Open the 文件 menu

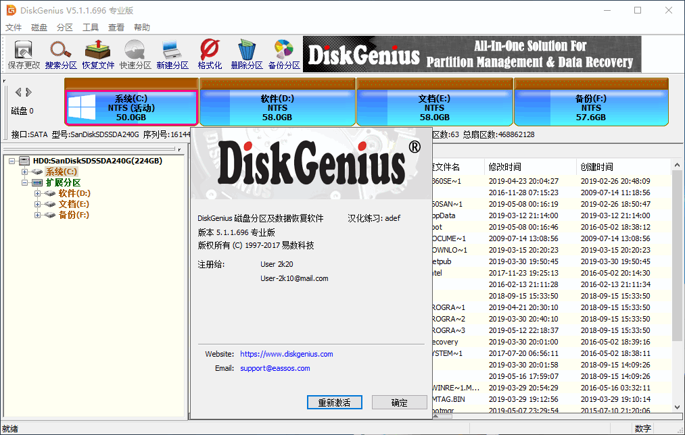14,28
